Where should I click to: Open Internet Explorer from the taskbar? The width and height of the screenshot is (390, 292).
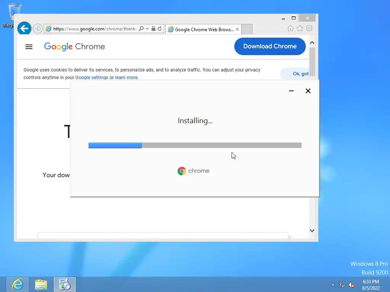[18, 284]
